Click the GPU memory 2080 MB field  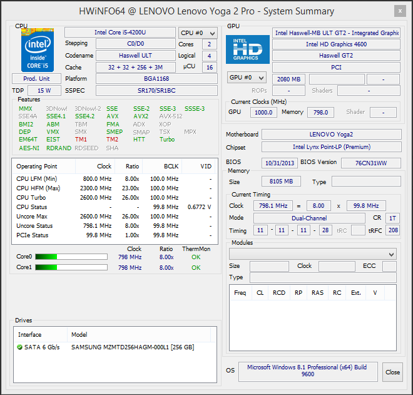pyautogui.click(x=288, y=79)
